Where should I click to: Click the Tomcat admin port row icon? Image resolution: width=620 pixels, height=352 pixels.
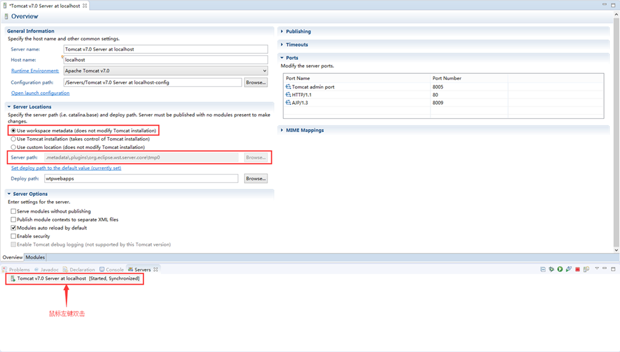(288, 87)
